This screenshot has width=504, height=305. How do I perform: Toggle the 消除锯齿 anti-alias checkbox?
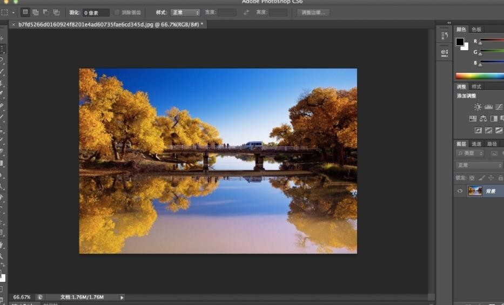(x=117, y=12)
